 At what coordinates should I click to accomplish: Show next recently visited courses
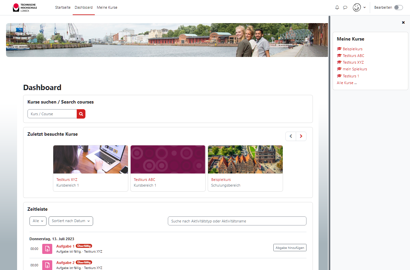(301, 136)
